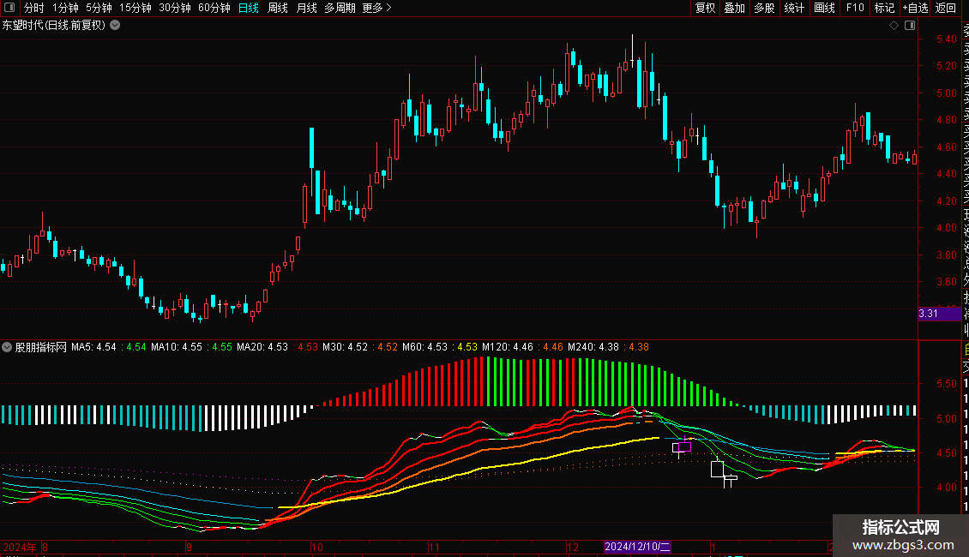Open the dropdown next to 东望时代(日线.前复权)
The width and height of the screenshot is (969, 557).
[x=115, y=26]
